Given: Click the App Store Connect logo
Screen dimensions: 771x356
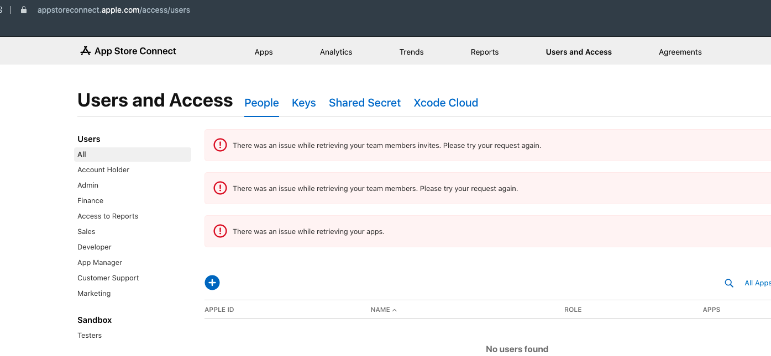Looking at the screenshot, I should click(128, 51).
